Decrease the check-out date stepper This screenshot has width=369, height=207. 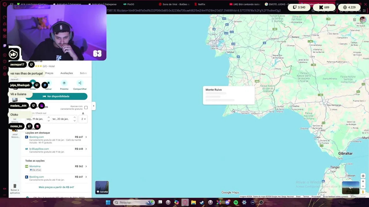pyautogui.click(x=75, y=121)
